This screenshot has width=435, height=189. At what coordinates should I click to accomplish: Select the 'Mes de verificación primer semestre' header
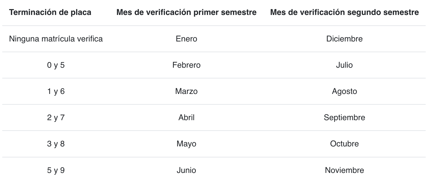click(x=187, y=12)
